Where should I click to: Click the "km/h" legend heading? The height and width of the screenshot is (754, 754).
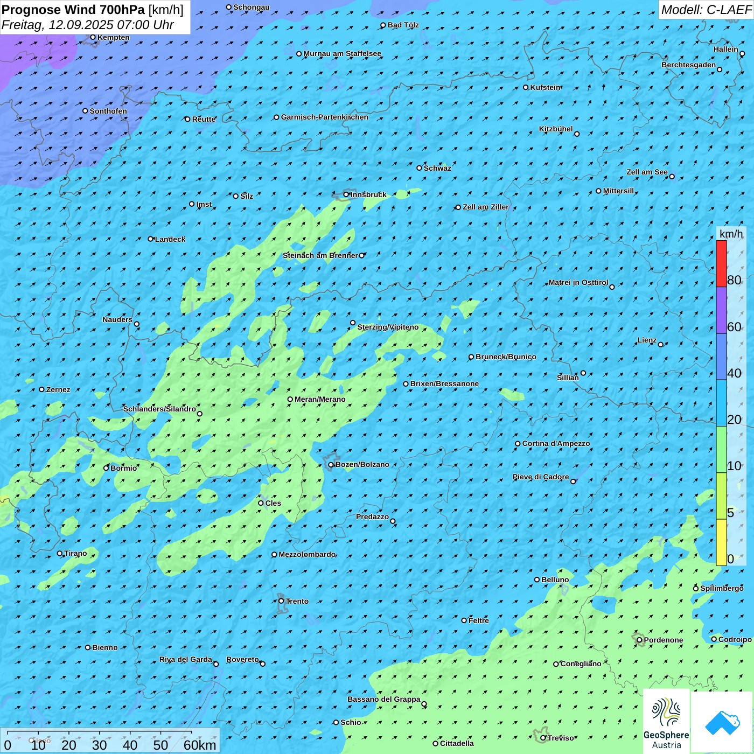[x=731, y=234]
